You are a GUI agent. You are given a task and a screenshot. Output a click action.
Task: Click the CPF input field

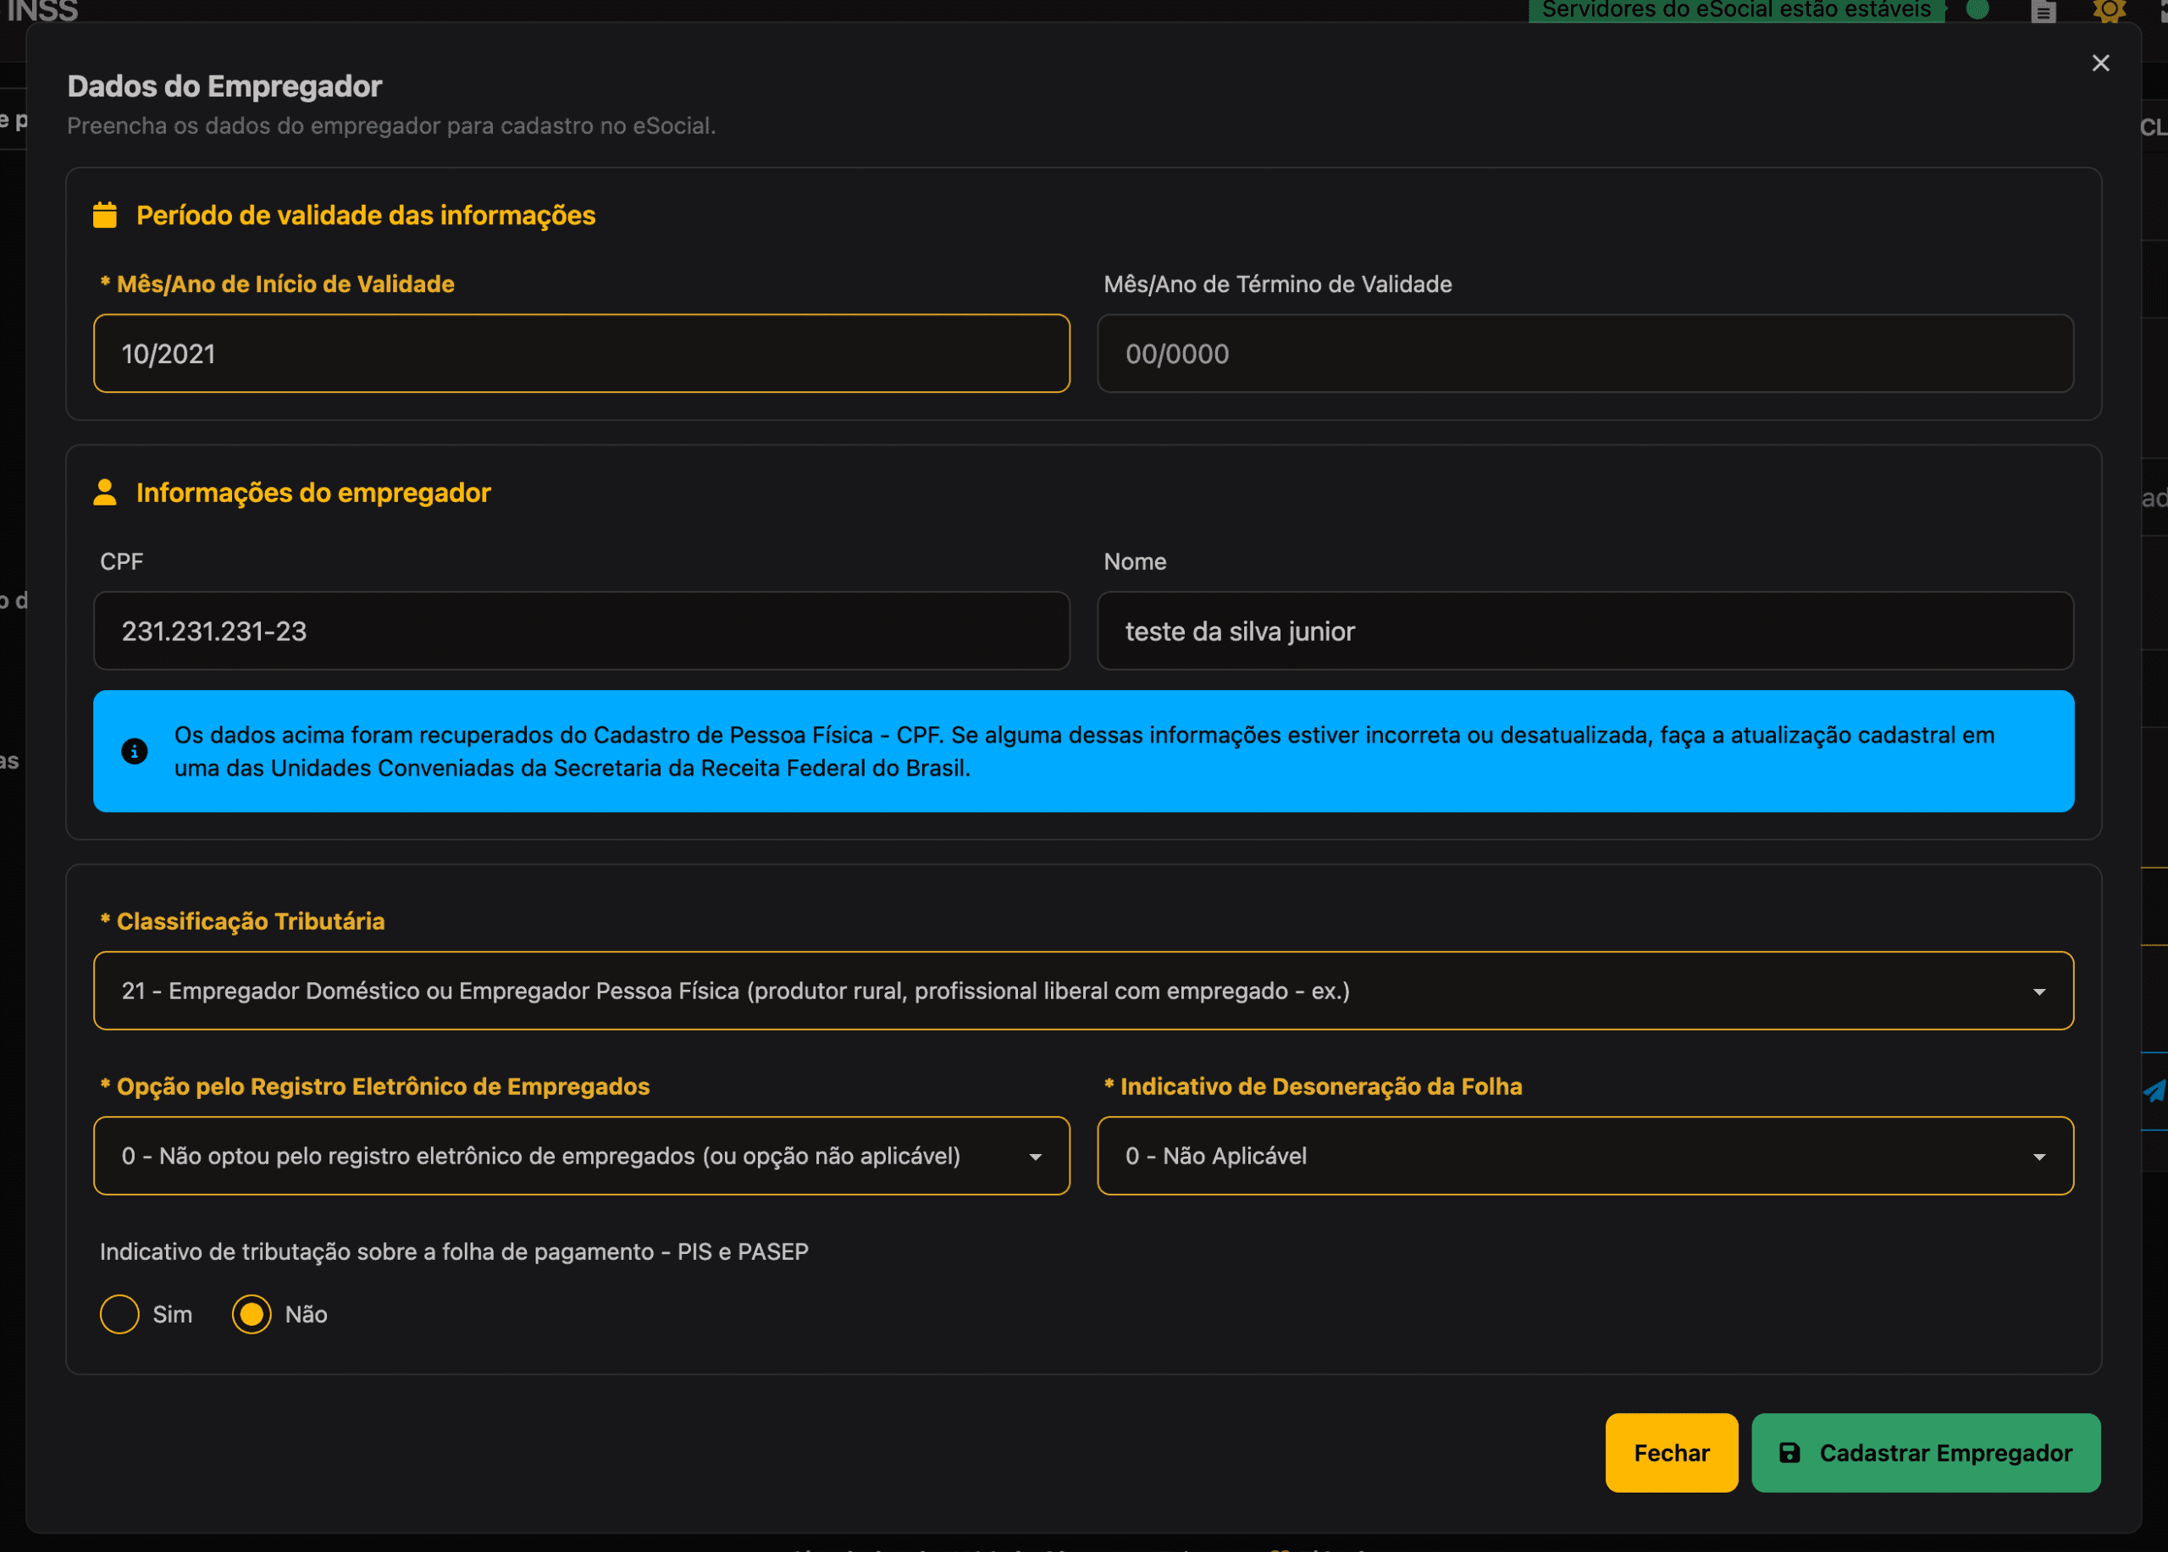581,631
